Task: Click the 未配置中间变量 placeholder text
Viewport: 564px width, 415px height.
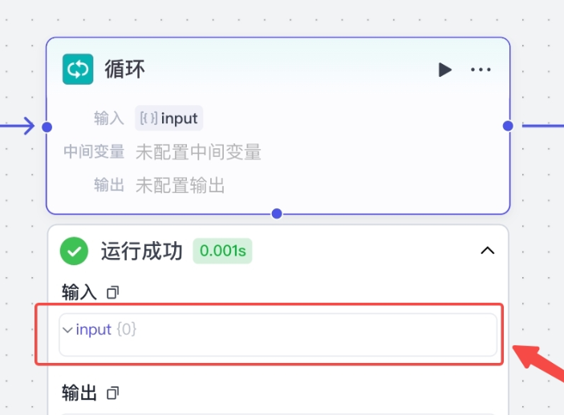Action: coord(198,152)
